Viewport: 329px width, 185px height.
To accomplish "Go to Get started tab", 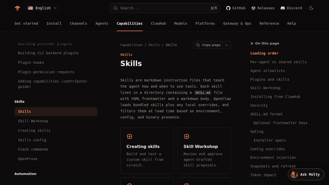I will click(x=26, y=23).
